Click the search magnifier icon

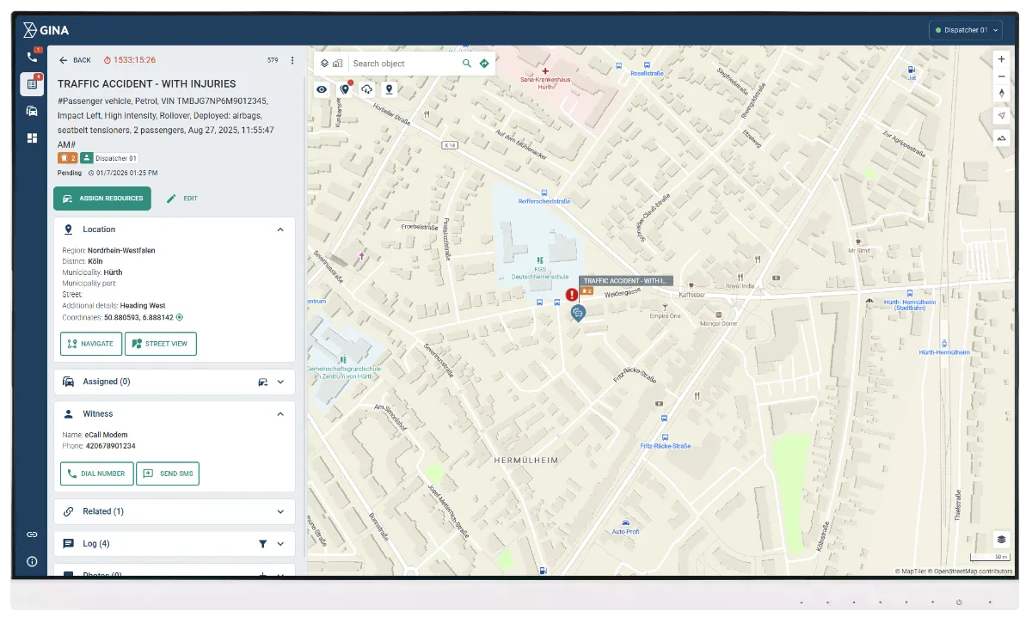[465, 63]
